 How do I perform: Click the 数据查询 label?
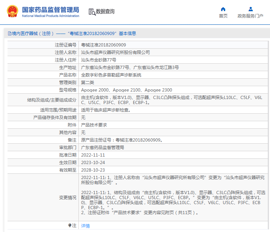[105, 11]
